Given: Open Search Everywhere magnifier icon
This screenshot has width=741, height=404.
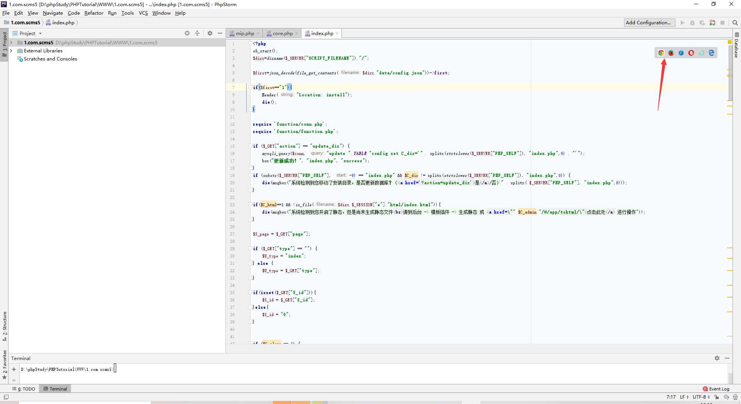Looking at the screenshot, I should (x=735, y=23).
